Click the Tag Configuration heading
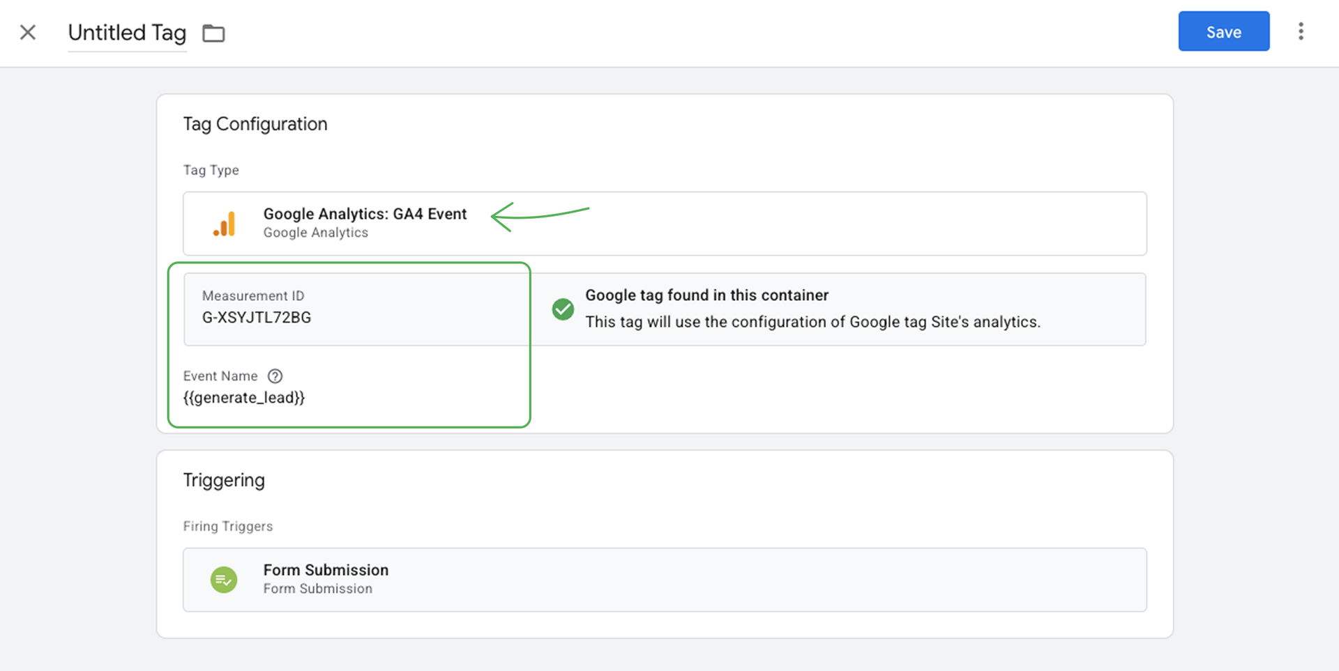This screenshot has height=671, width=1339. click(255, 124)
